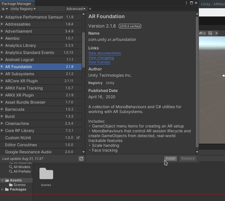Open the Unity Registry dropdown

[23, 9]
